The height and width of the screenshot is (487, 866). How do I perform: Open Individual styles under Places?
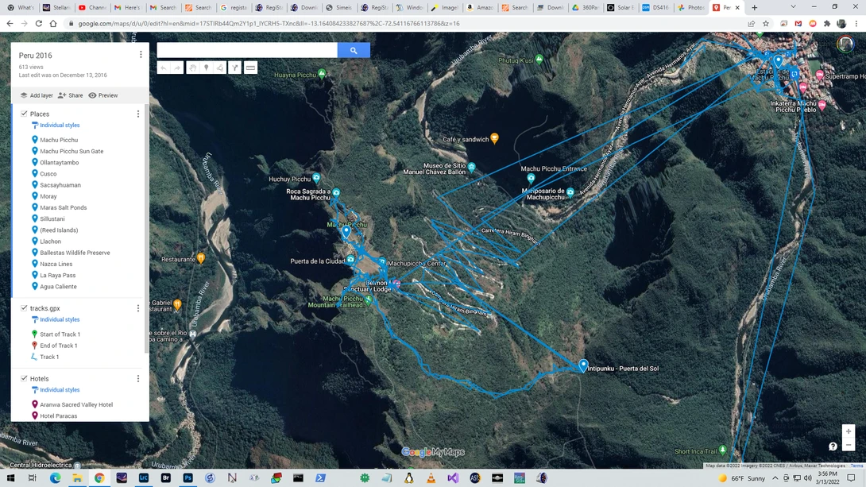60,126
